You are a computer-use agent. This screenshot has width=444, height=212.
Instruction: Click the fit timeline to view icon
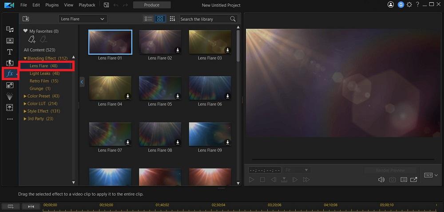31,206
